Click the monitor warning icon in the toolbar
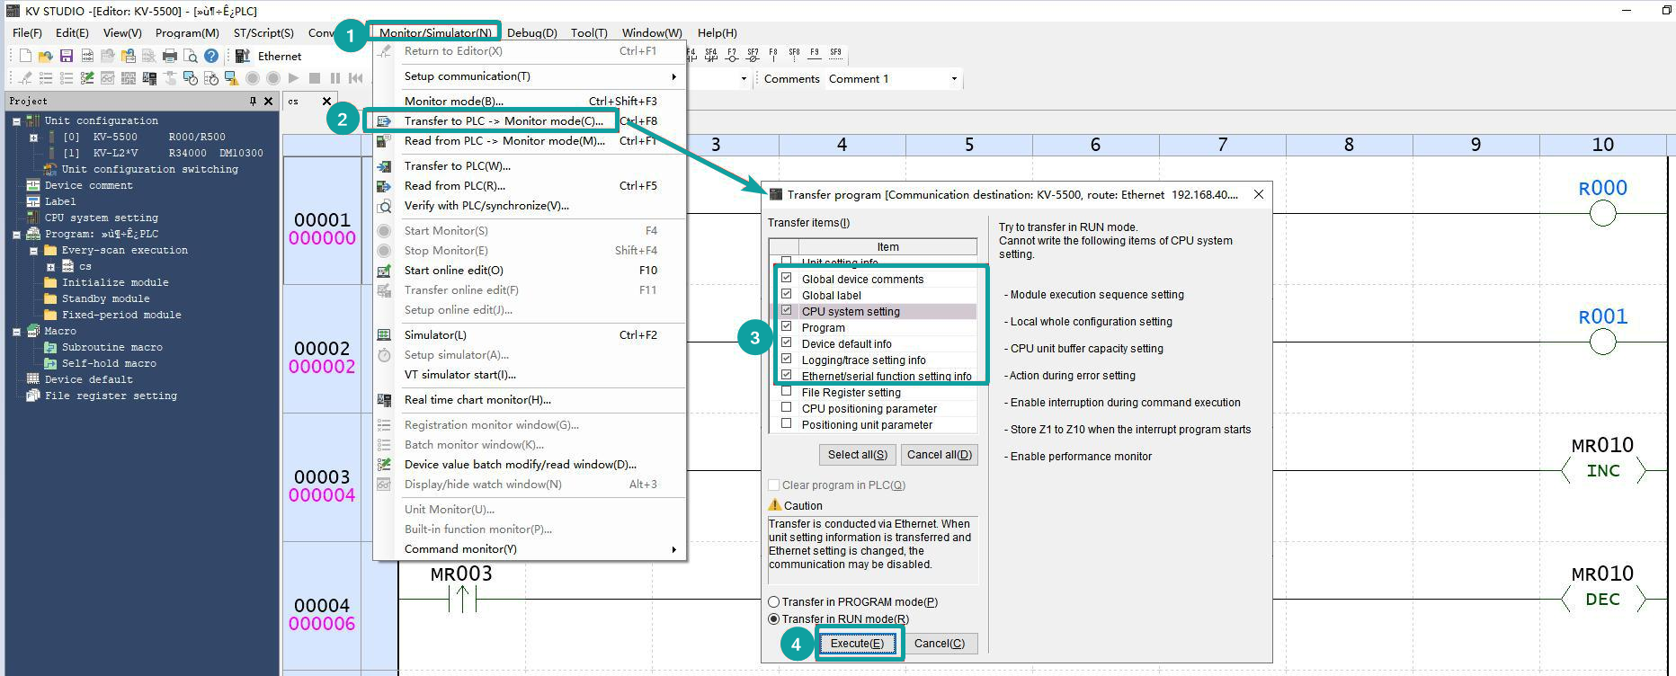 click(231, 78)
